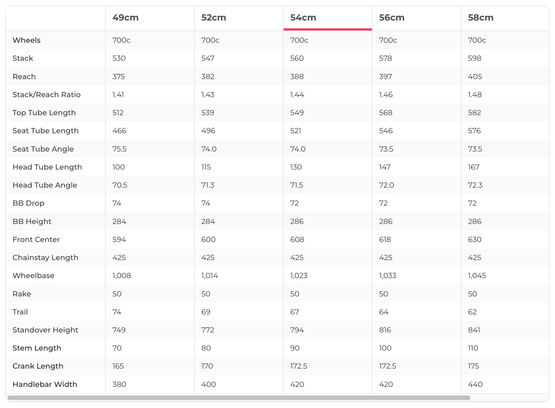Select the Handlebar Width row label
Screen dimensions: 555x408
click(x=45, y=384)
